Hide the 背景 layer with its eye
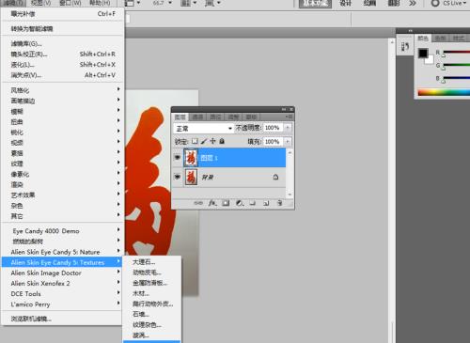This screenshot has width=470, height=343. [x=178, y=177]
